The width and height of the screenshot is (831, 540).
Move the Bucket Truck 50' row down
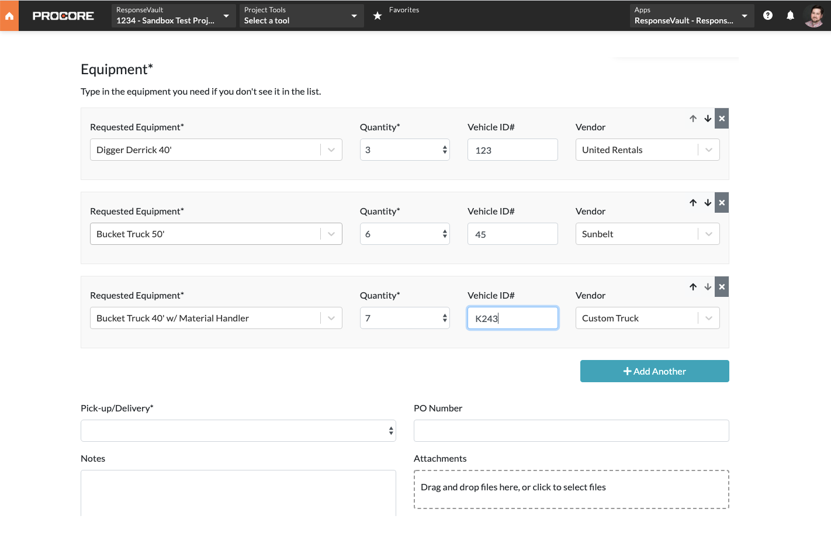coord(707,202)
